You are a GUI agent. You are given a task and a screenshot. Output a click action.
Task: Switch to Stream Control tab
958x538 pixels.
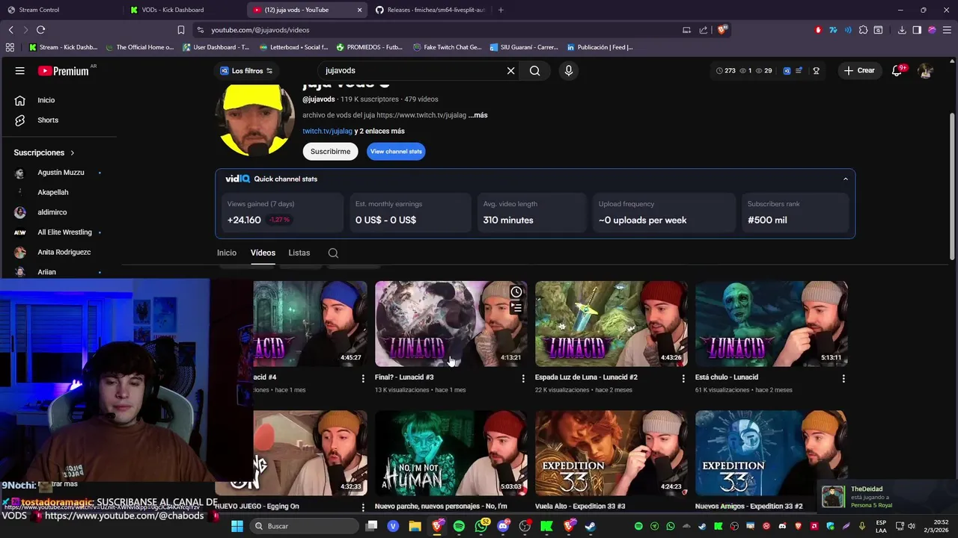click(x=60, y=10)
